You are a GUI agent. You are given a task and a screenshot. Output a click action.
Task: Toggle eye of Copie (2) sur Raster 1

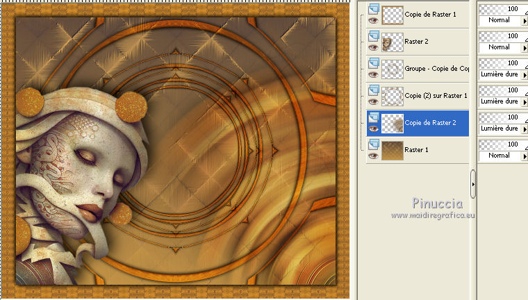tap(373, 102)
